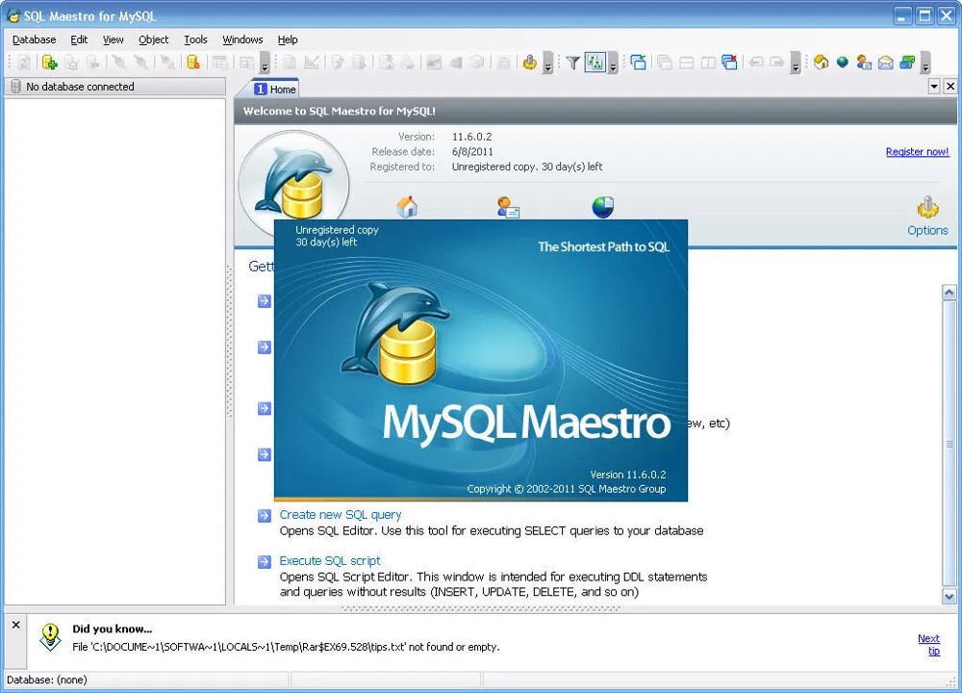Click the scroll up arrow of the Welcome page
Image resolution: width=962 pixels, height=693 pixels.
[x=949, y=293]
